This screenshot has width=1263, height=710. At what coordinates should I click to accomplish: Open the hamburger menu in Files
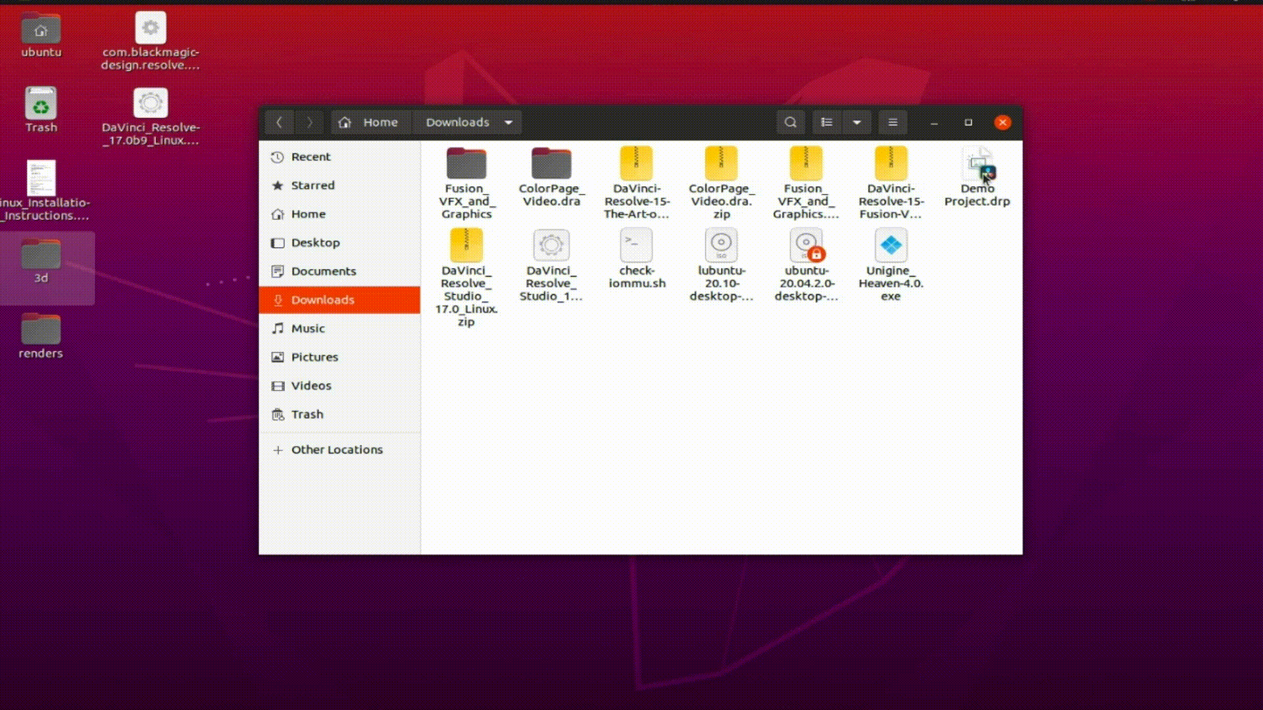(893, 122)
